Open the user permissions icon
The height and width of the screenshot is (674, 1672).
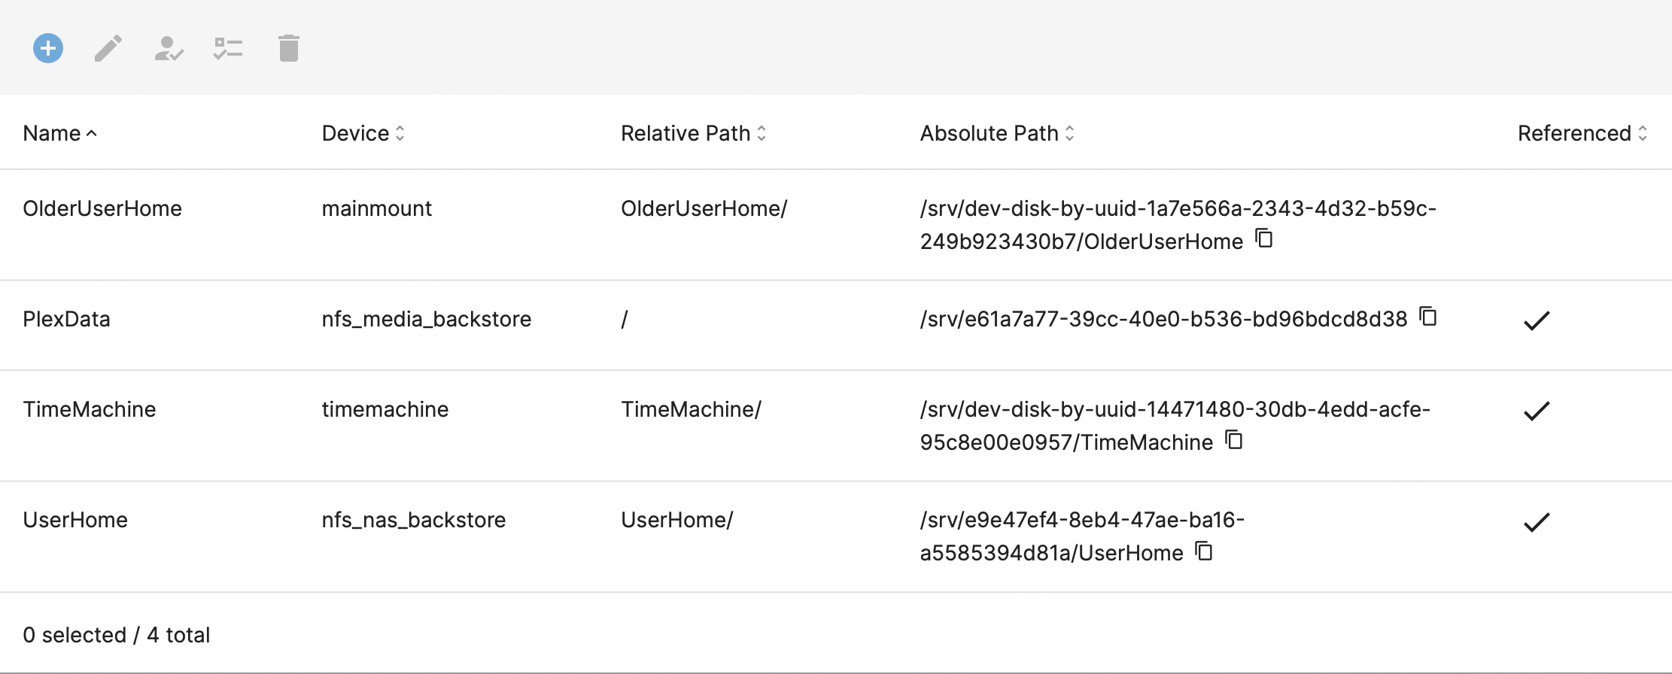169,49
